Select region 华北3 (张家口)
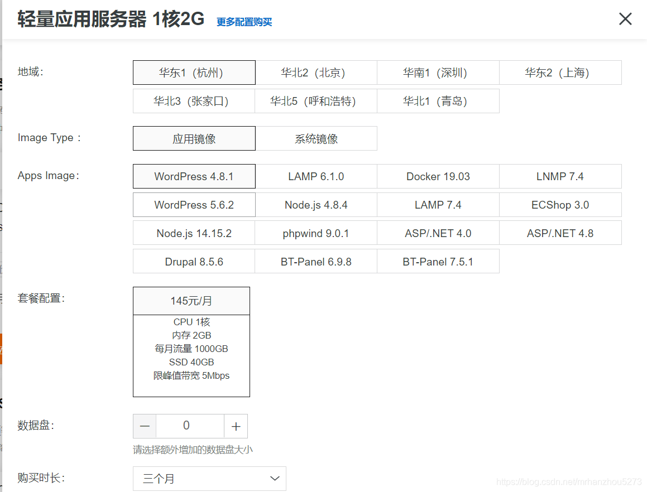647x492 pixels. point(194,101)
